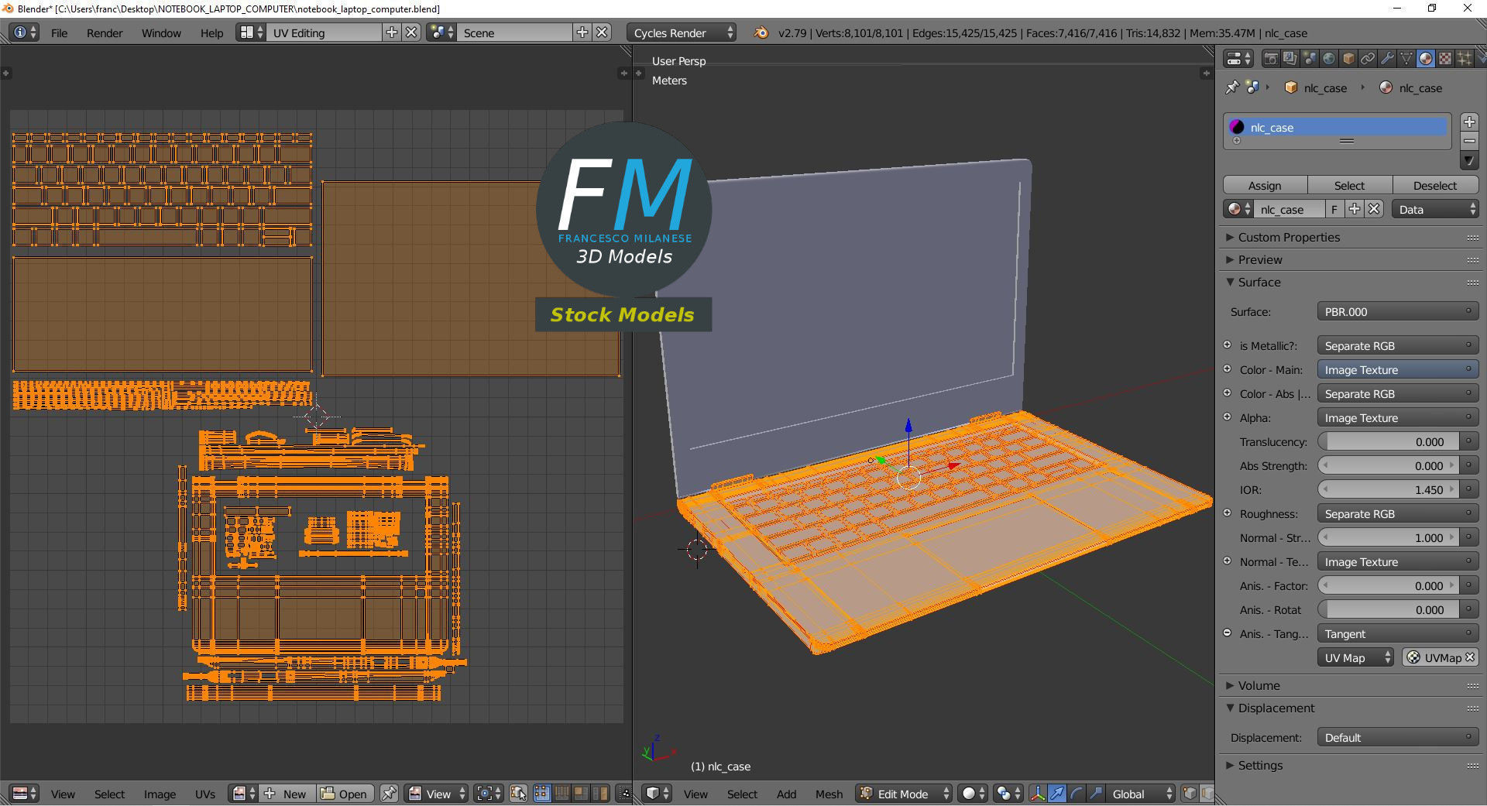Toggle UV sync selection with mesh
The image size is (1487, 806).
pyautogui.click(x=518, y=794)
